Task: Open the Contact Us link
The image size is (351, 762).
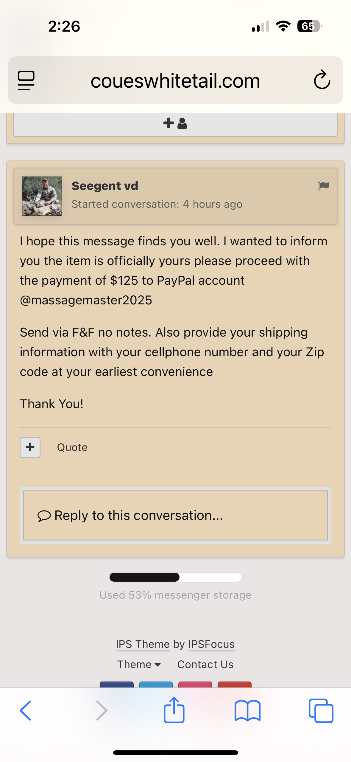Action: coord(205,665)
